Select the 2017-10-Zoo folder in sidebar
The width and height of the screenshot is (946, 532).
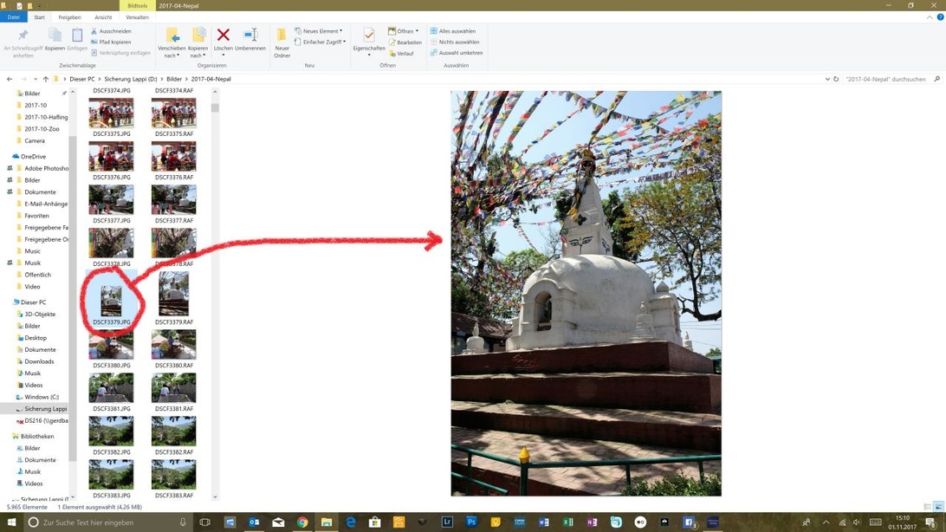click(42, 129)
